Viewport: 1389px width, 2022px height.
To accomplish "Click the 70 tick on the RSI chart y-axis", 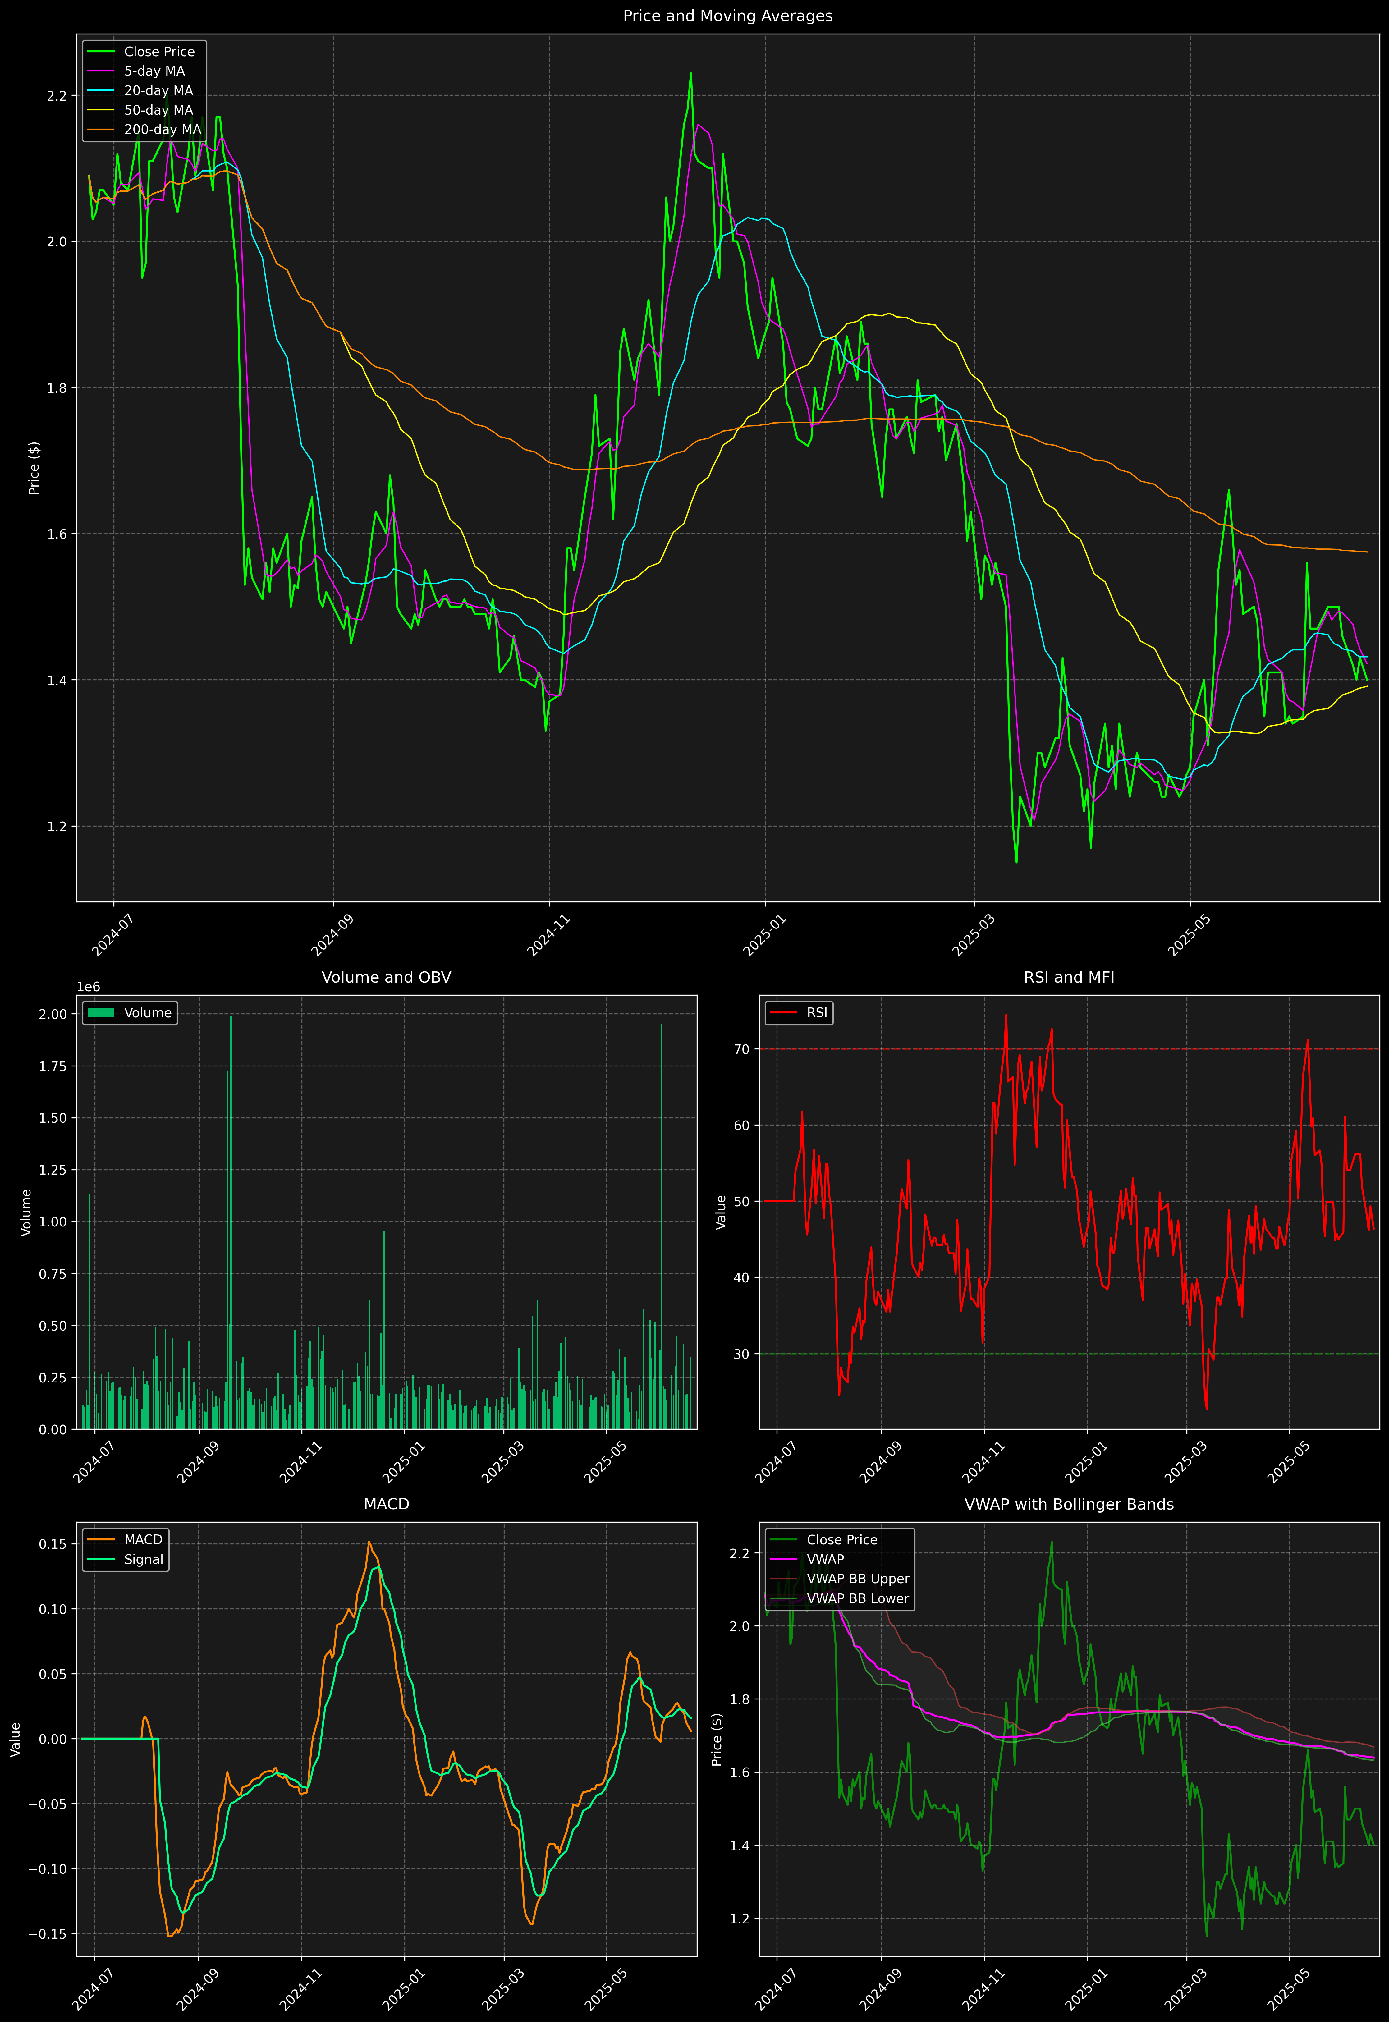I will [x=741, y=1050].
